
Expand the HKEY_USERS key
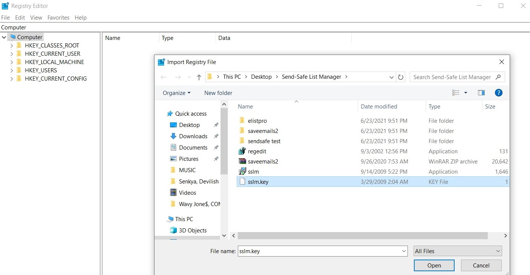click(12, 70)
